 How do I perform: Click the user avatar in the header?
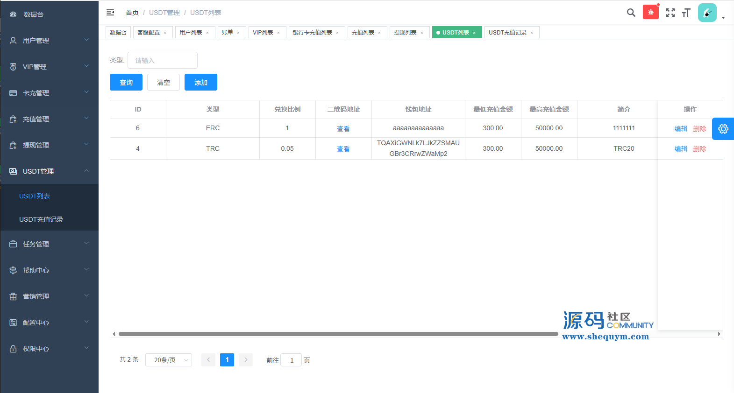pyautogui.click(x=707, y=13)
